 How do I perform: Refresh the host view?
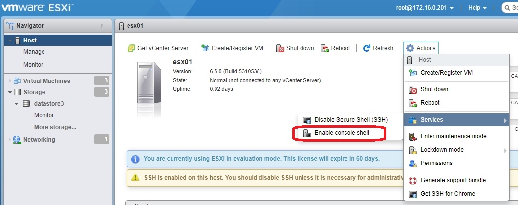click(x=378, y=48)
